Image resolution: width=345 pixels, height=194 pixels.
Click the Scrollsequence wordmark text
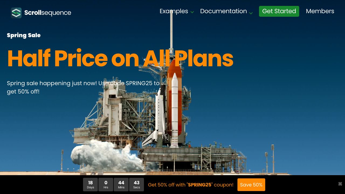click(48, 13)
